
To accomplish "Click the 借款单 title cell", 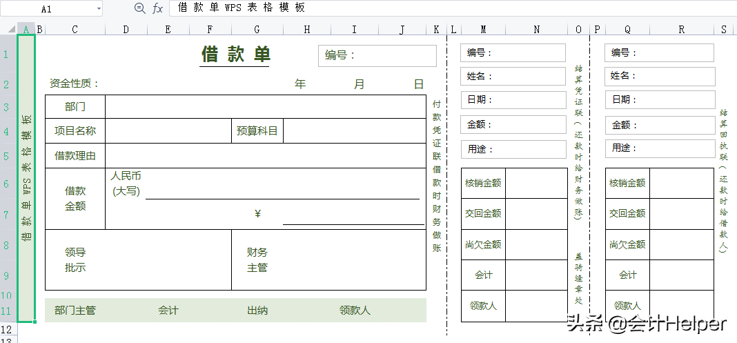I will (x=236, y=55).
